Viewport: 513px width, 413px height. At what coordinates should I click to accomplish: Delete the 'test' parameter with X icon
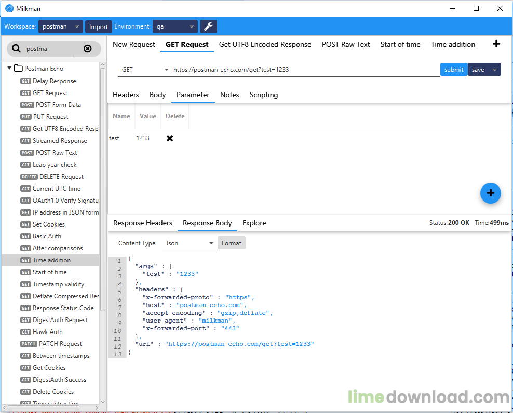(x=170, y=138)
